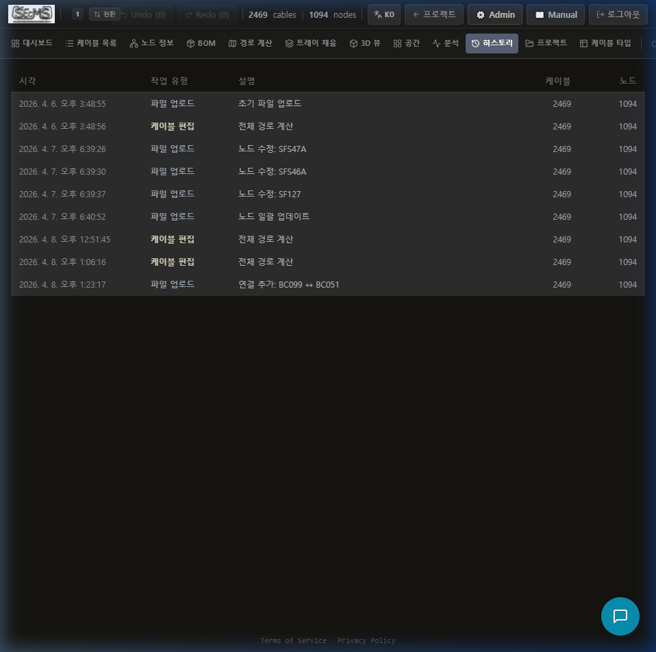Click the 작업 유형 column header
Screen dimensions: 656x652
pyautogui.click(x=169, y=81)
